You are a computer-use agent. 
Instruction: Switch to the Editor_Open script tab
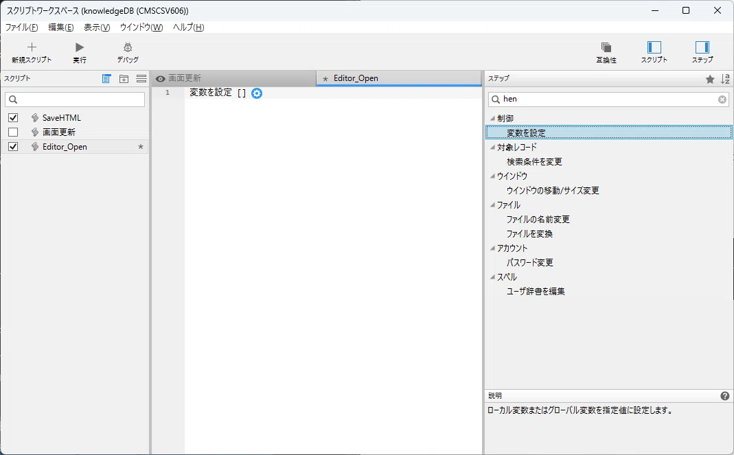399,79
